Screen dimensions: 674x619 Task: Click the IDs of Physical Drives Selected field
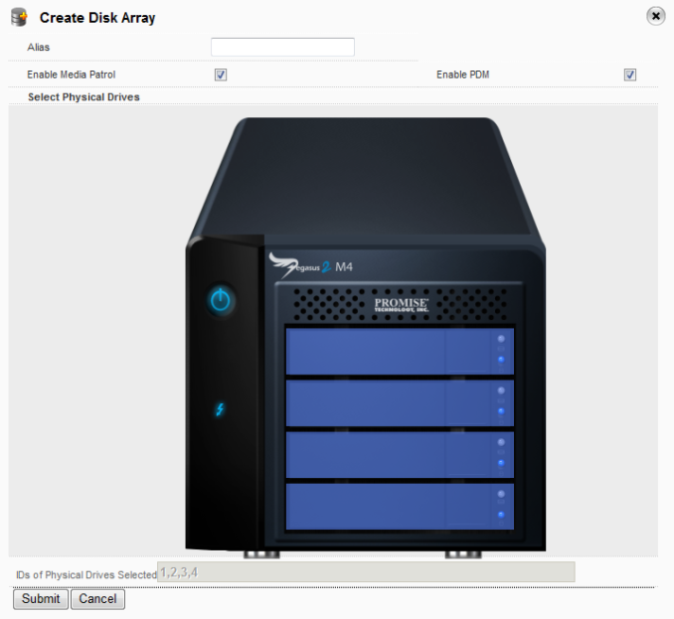[x=366, y=572]
